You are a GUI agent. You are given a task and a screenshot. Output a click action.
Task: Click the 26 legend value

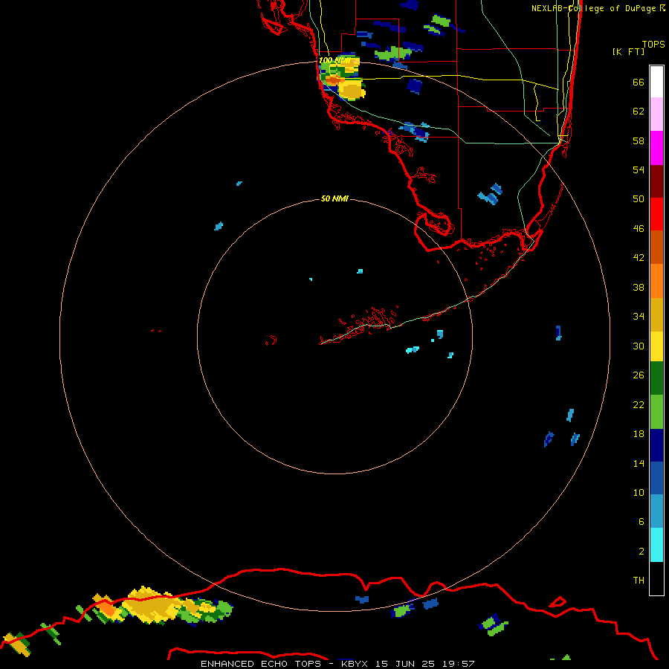coord(639,375)
